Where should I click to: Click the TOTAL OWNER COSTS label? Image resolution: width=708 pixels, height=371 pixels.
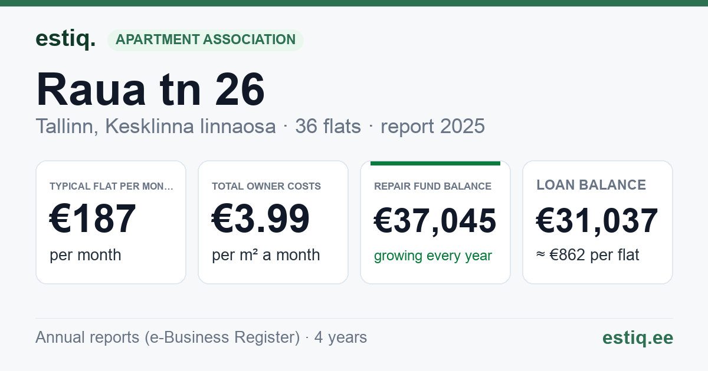click(x=266, y=186)
